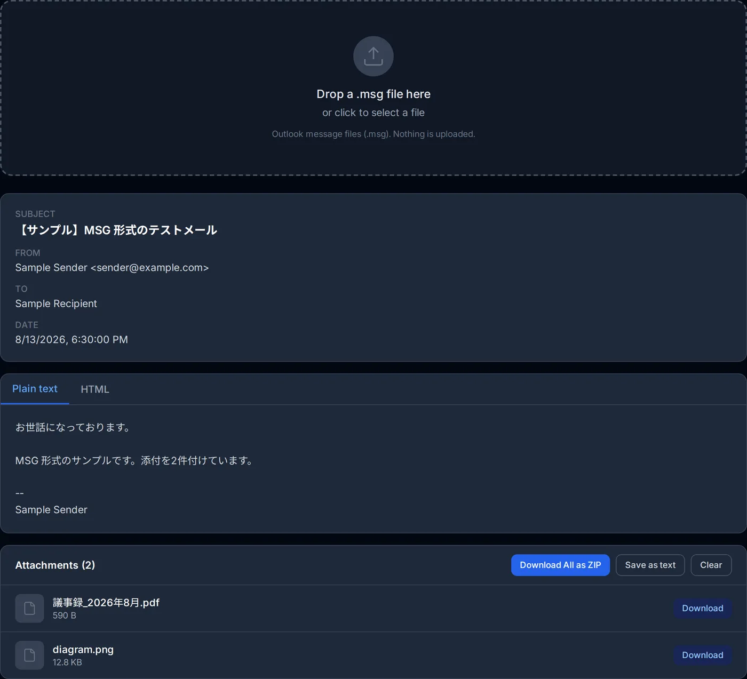Click the upload arrow icon
Image resolution: width=747 pixels, height=679 pixels.
[x=373, y=56]
